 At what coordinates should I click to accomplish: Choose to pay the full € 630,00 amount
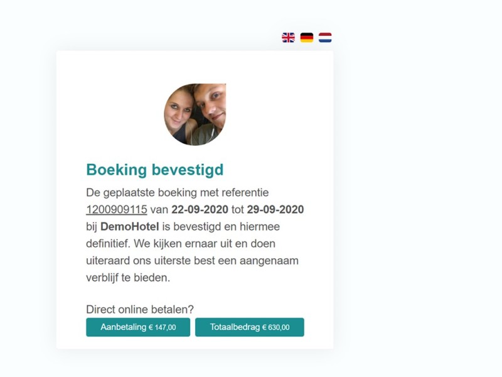250,327
